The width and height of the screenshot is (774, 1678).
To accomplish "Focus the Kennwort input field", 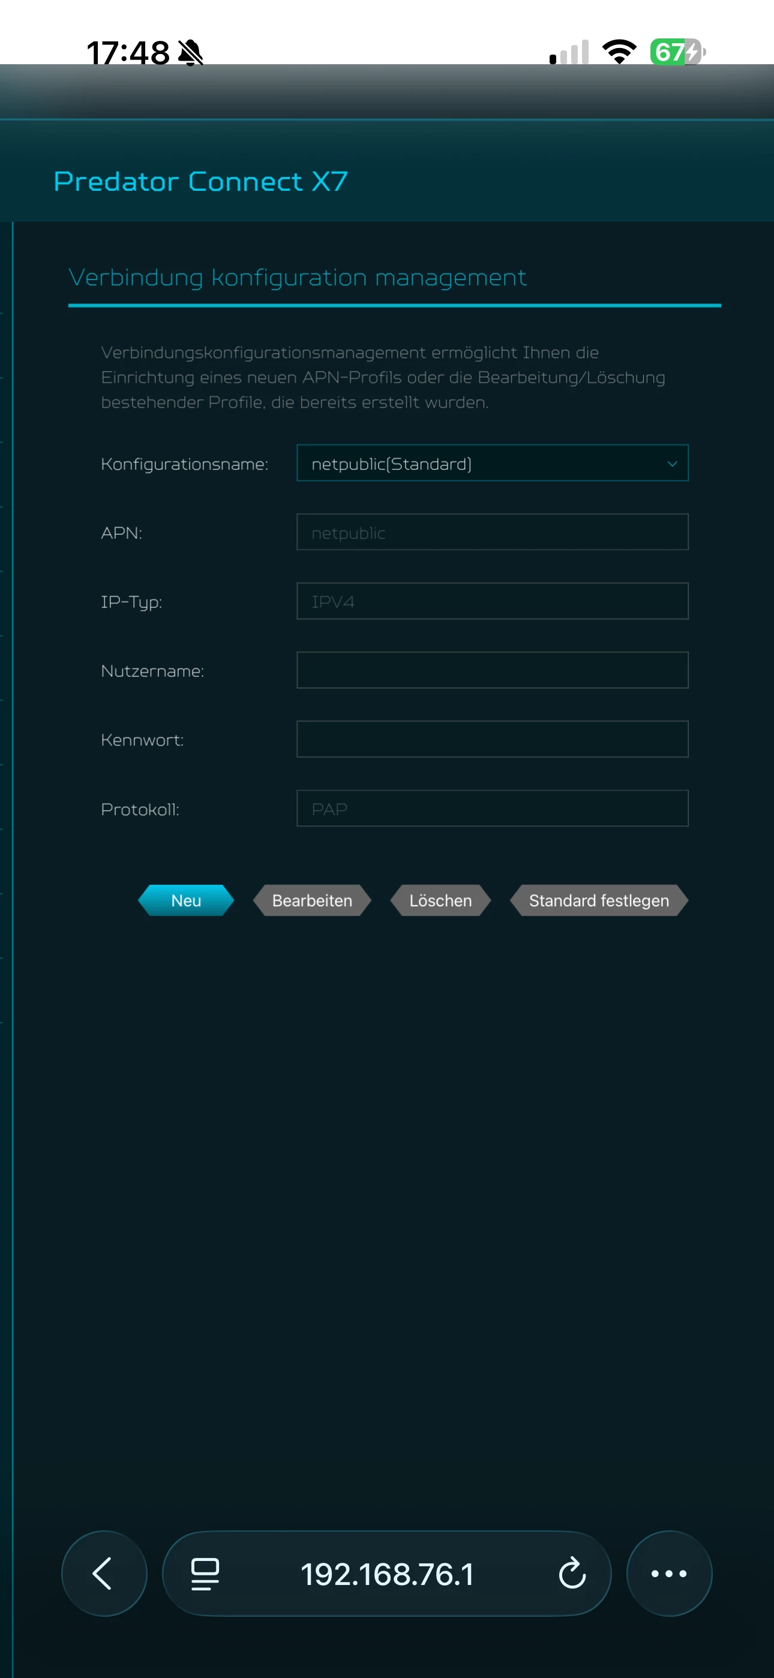I will tap(492, 739).
